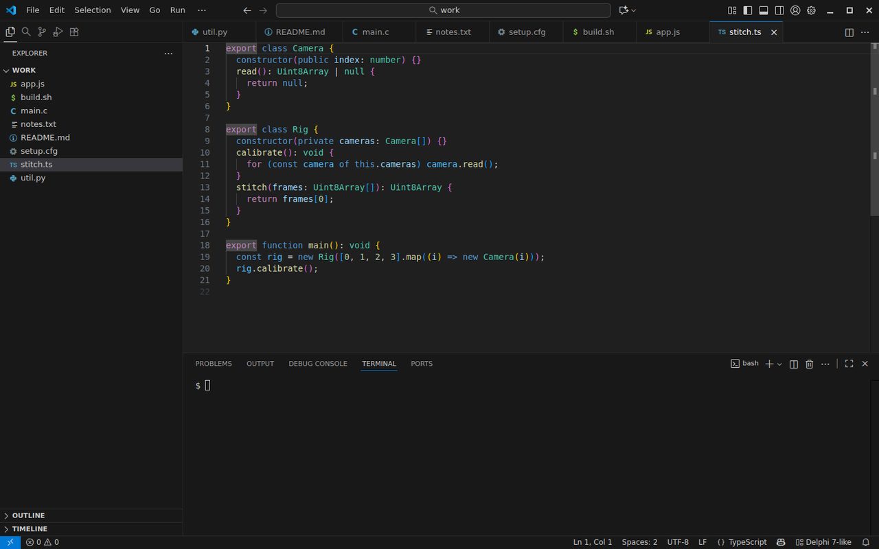879x549 pixels.
Task: Toggle secondary side bar visibility
Action: coord(779,10)
